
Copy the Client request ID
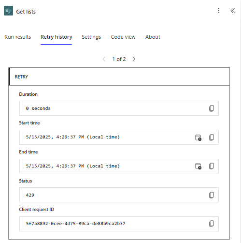pyautogui.click(x=212, y=224)
